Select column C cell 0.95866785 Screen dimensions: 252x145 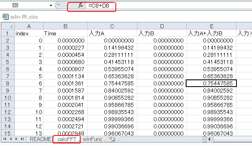(x=112, y=105)
